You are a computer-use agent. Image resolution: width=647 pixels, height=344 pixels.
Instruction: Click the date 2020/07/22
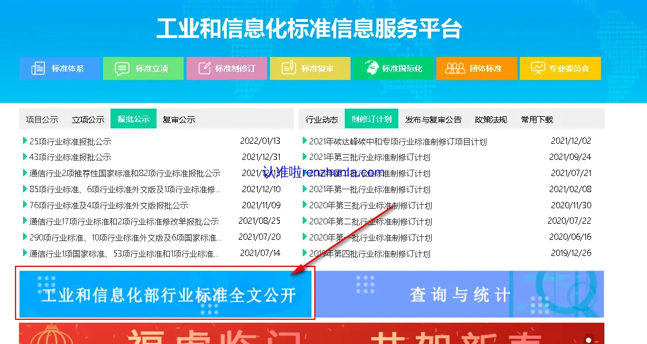click(569, 221)
